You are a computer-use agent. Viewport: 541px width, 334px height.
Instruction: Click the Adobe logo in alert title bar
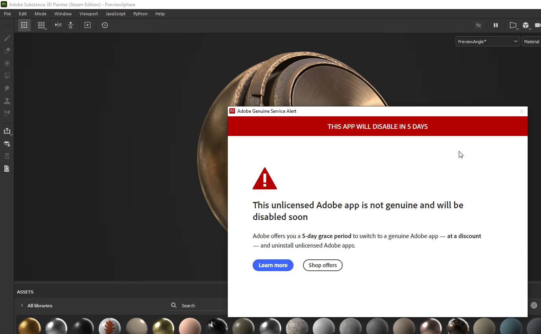click(x=232, y=111)
